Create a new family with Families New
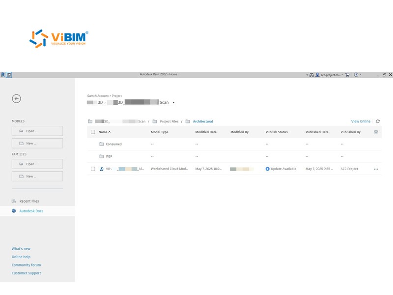Viewport: 393px width, 295px height. coord(37,177)
